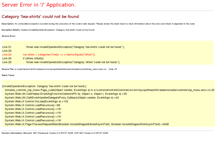Click the 'includes_controls_top_menu.Page_Load' stack trace line

pyautogui.click(x=109, y=90)
